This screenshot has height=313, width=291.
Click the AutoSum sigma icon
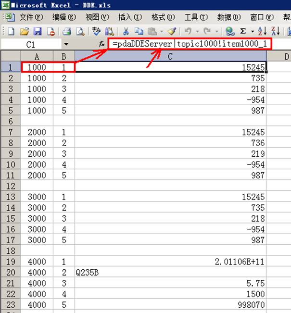(x=243, y=32)
